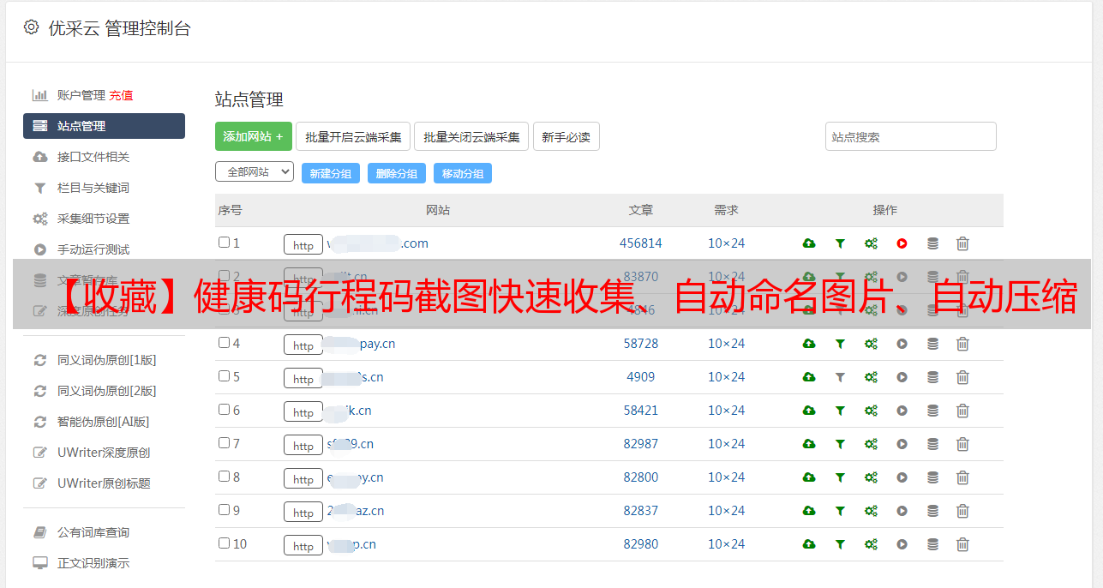Click article count 82987 in row 7

(x=641, y=444)
